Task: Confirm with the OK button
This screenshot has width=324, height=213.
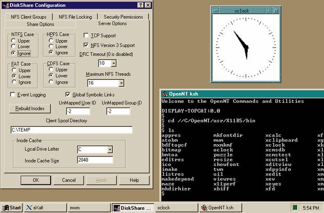Action: (x=36, y=180)
